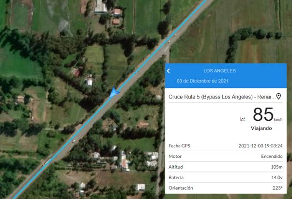The height and width of the screenshot is (199, 292).
Task: Go back using the left chevron arrow
Action: click(169, 71)
